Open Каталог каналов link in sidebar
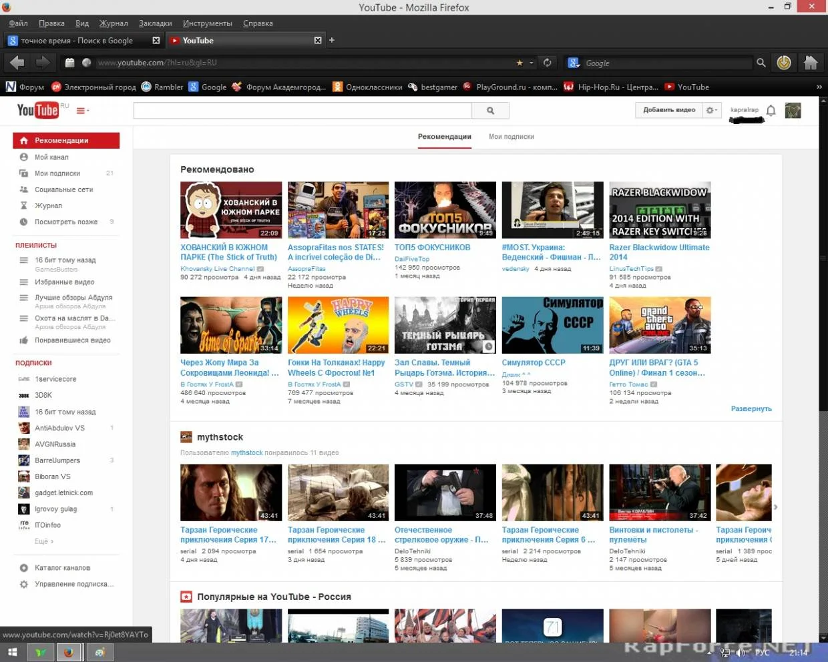The width and height of the screenshot is (828, 662). pos(62,568)
